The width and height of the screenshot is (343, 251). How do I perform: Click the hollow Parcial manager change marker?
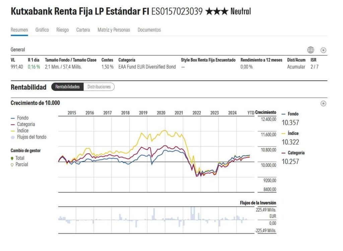12,165
